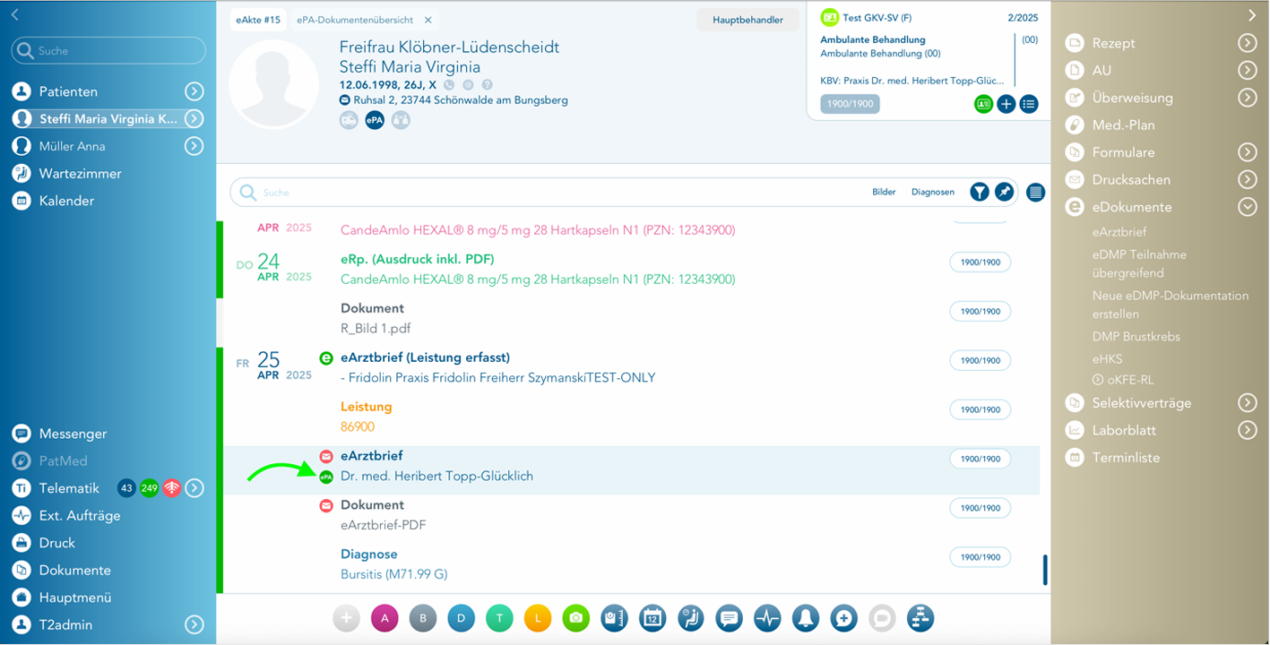Switch to the eAkte #15 tab
Screen dimensions: 1270x645
258,20
